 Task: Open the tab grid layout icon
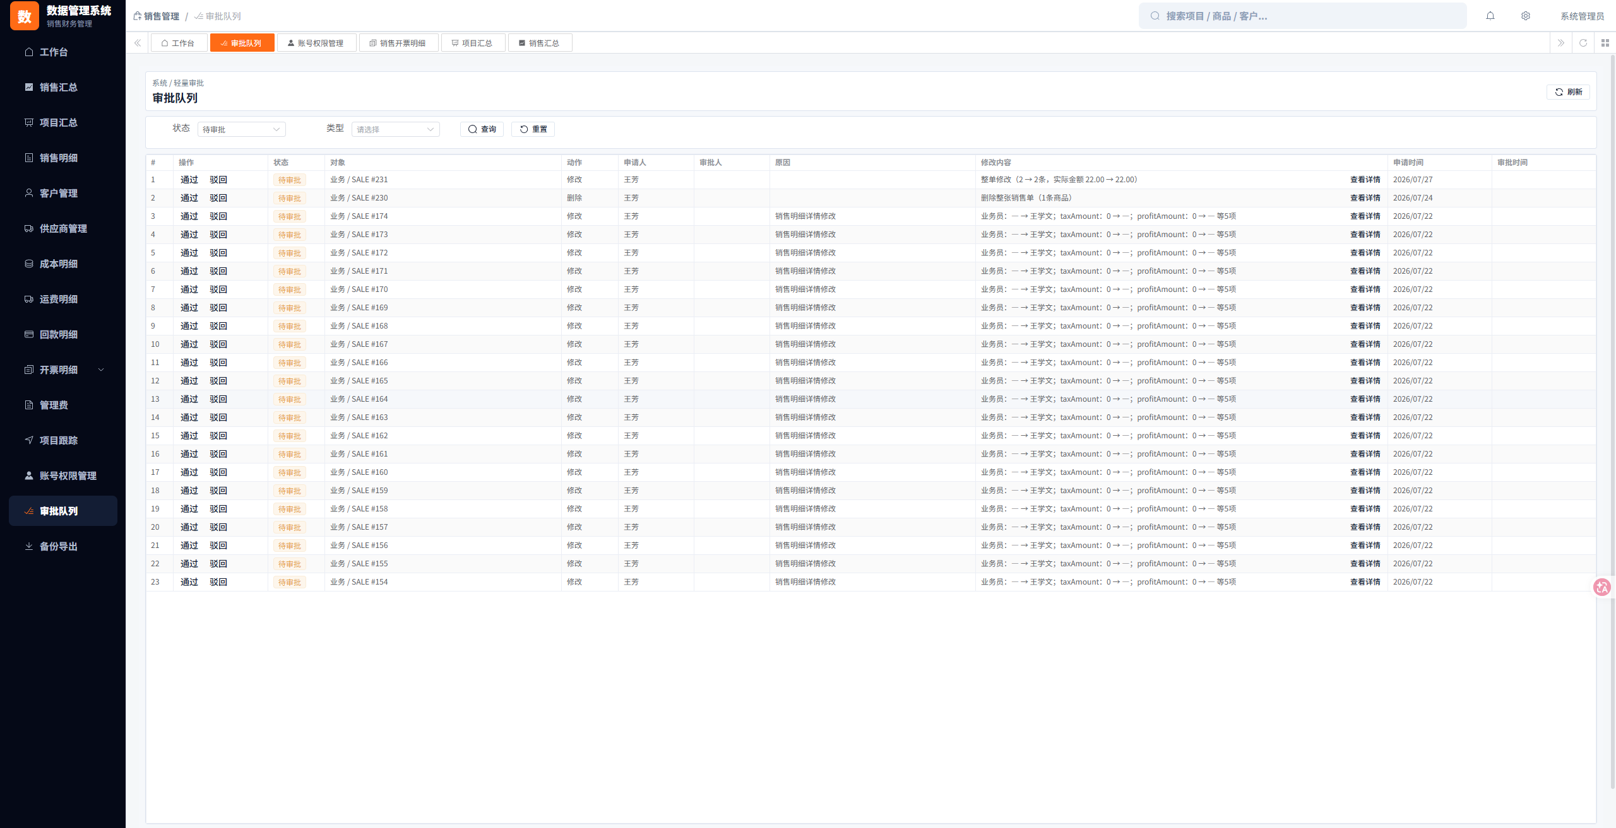tap(1605, 43)
